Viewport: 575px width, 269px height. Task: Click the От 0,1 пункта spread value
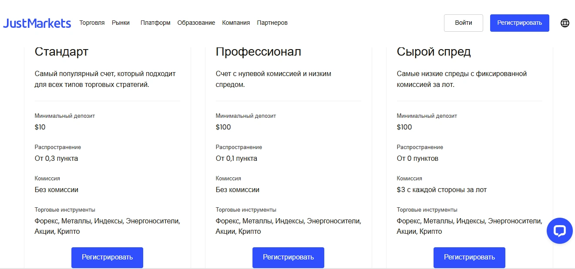(236, 158)
